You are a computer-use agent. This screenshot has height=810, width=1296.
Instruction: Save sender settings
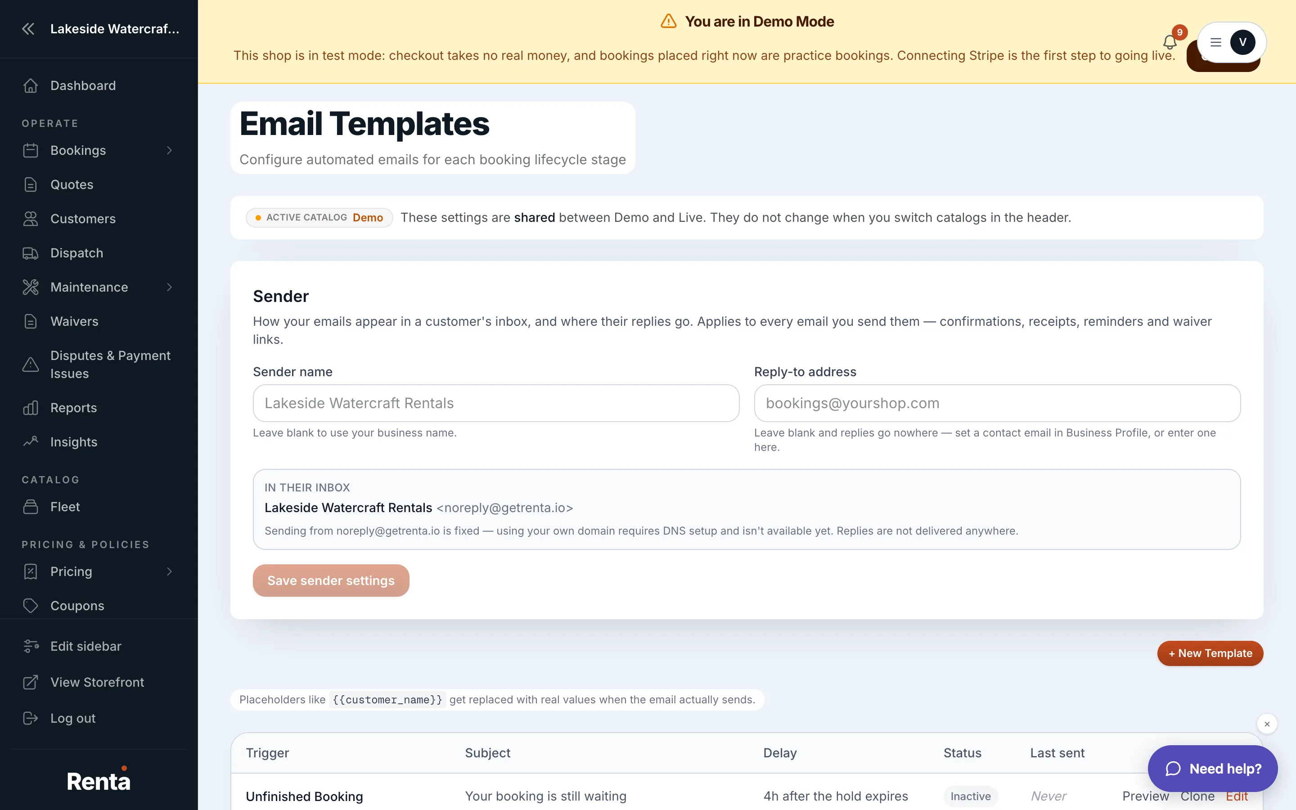(x=331, y=580)
